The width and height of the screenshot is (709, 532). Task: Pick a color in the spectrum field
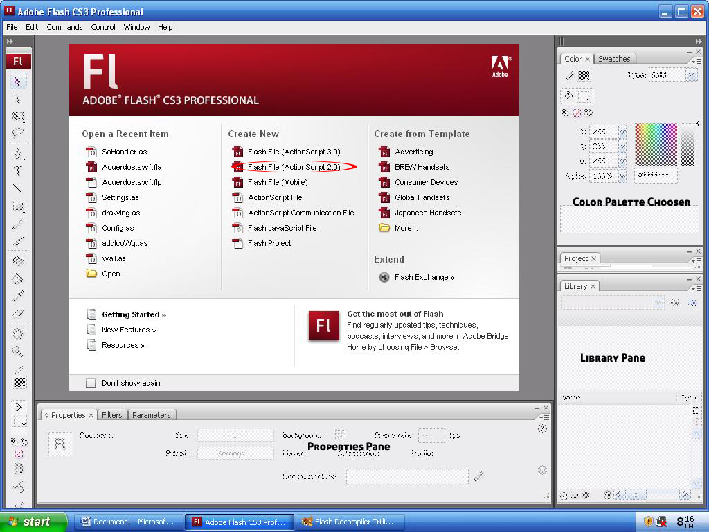click(x=656, y=144)
